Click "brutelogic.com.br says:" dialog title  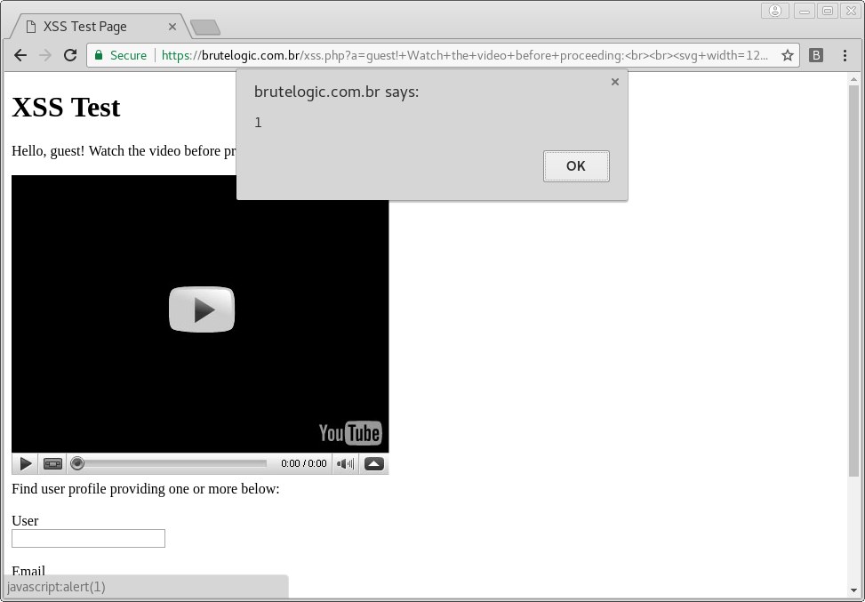pyautogui.click(x=337, y=92)
